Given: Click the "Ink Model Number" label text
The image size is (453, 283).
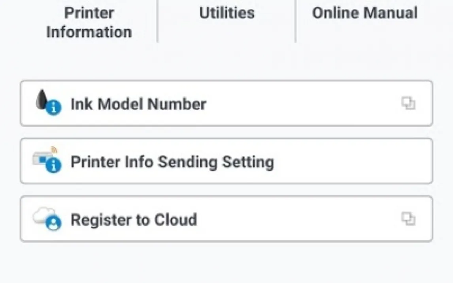Looking at the screenshot, I should tap(138, 104).
